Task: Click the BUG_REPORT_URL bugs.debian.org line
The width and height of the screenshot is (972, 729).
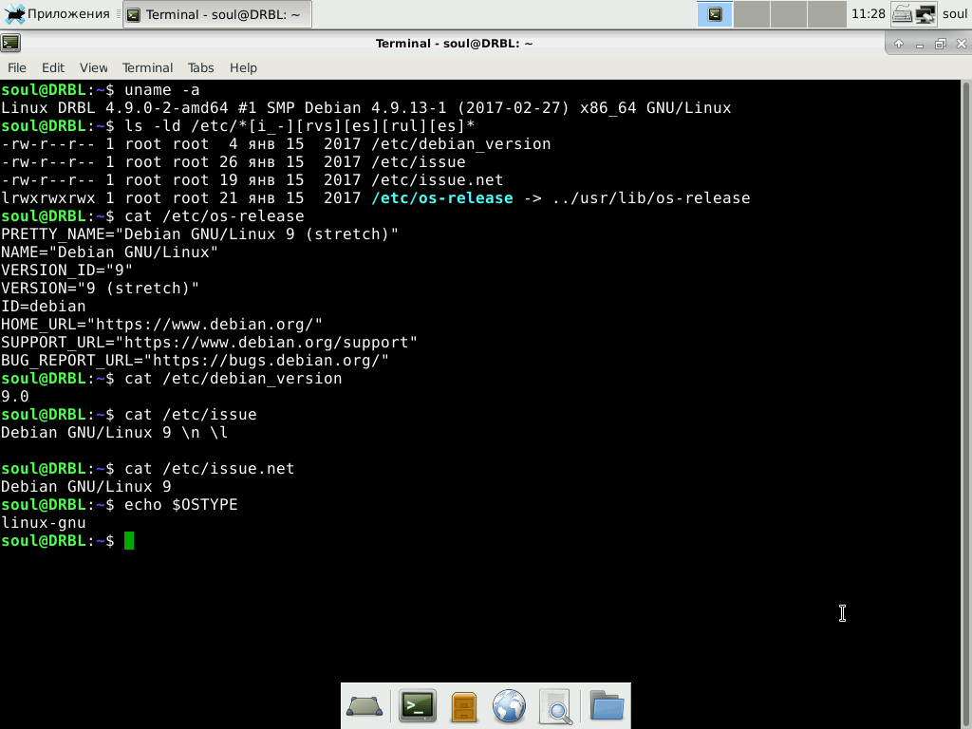Action: [195, 360]
